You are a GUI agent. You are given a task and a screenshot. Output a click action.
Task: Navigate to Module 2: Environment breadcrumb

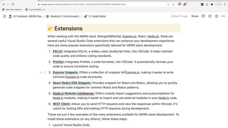tap(63, 16)
